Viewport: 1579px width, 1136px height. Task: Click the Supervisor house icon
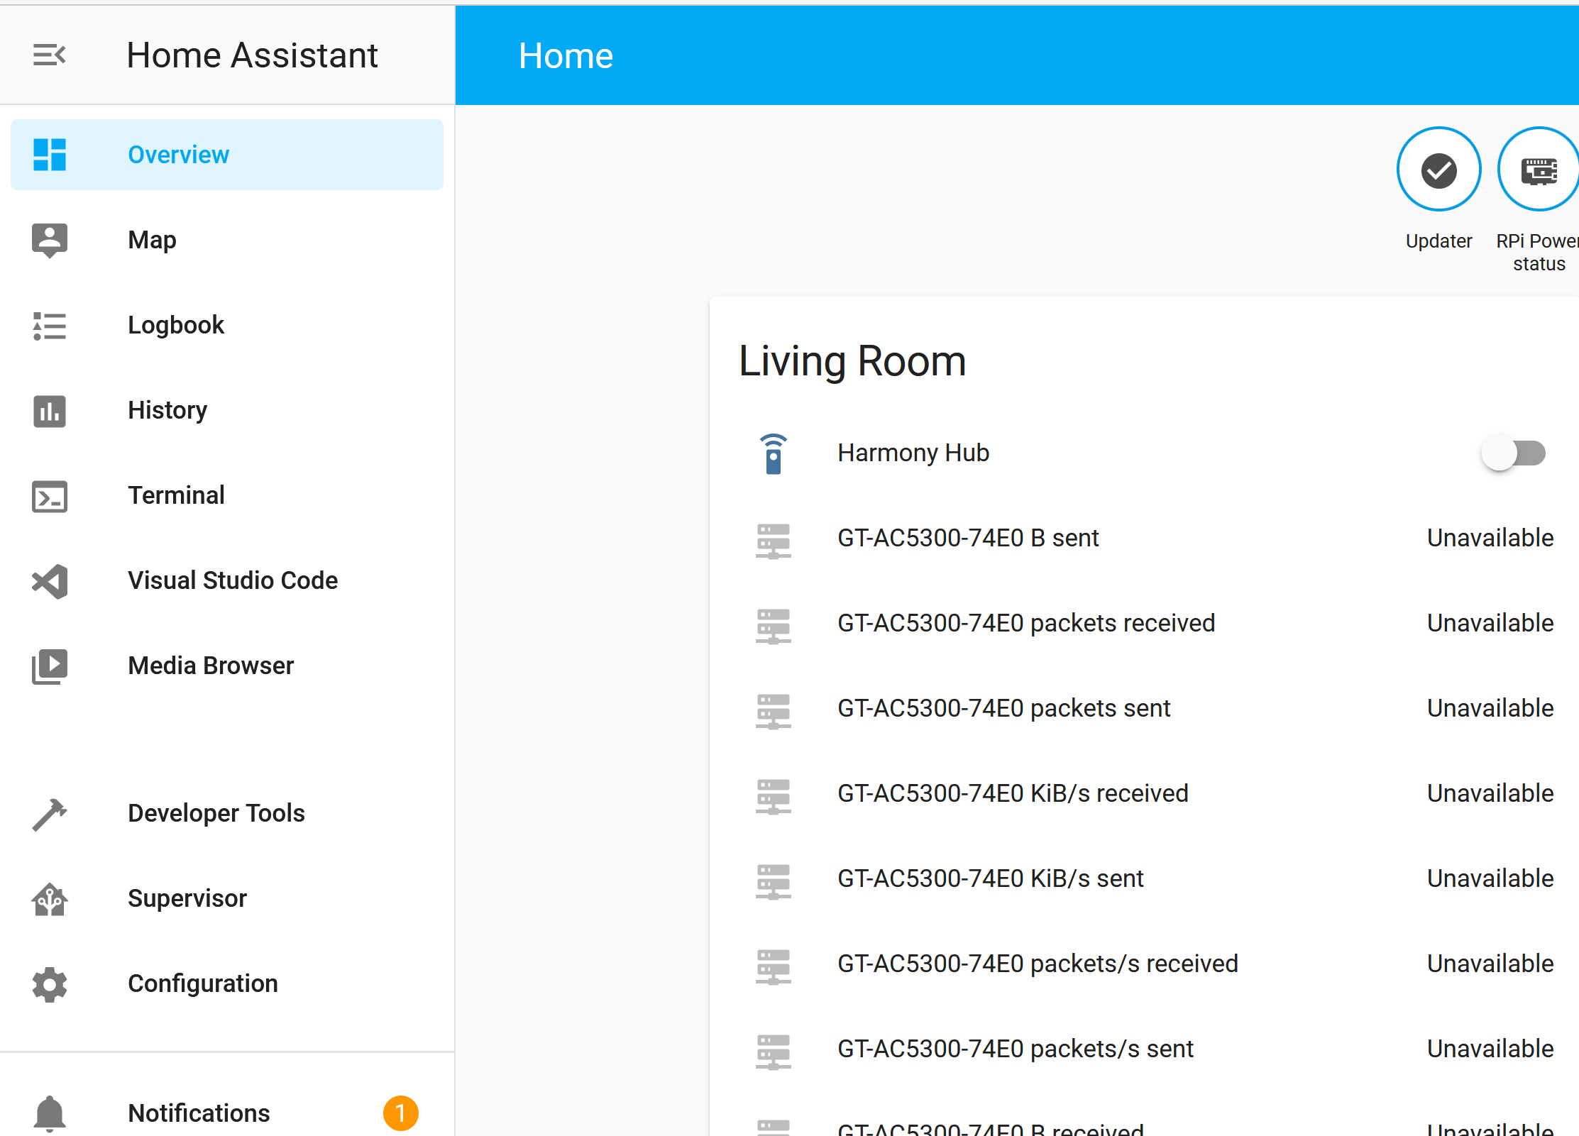coord(50,899)
